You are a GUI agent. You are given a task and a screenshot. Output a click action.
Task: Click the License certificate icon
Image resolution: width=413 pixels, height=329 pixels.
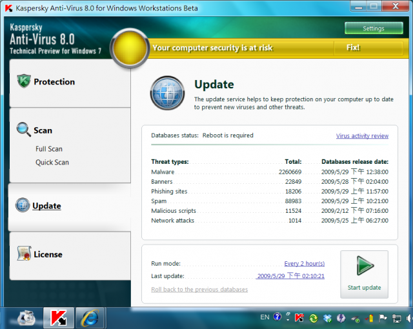(x=25, y=254)
